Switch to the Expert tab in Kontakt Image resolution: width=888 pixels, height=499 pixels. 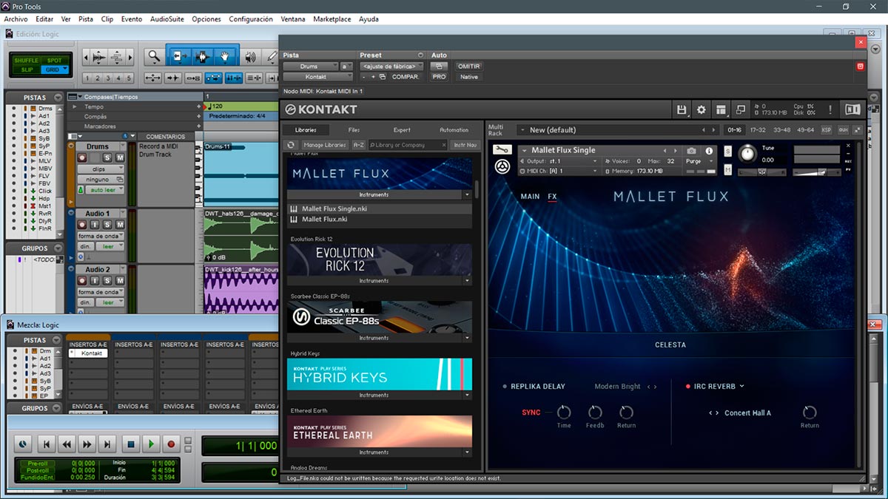[402, 130]
